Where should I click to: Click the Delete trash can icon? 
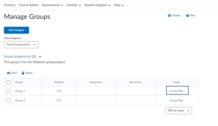pyautogui.click(x=23, y=73)
